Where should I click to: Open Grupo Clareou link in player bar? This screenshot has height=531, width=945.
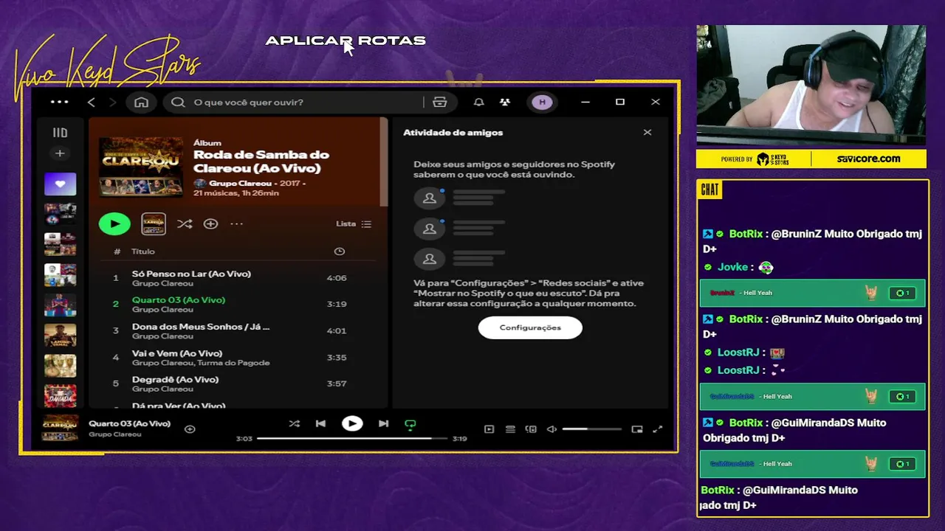(x=115, y=434)
